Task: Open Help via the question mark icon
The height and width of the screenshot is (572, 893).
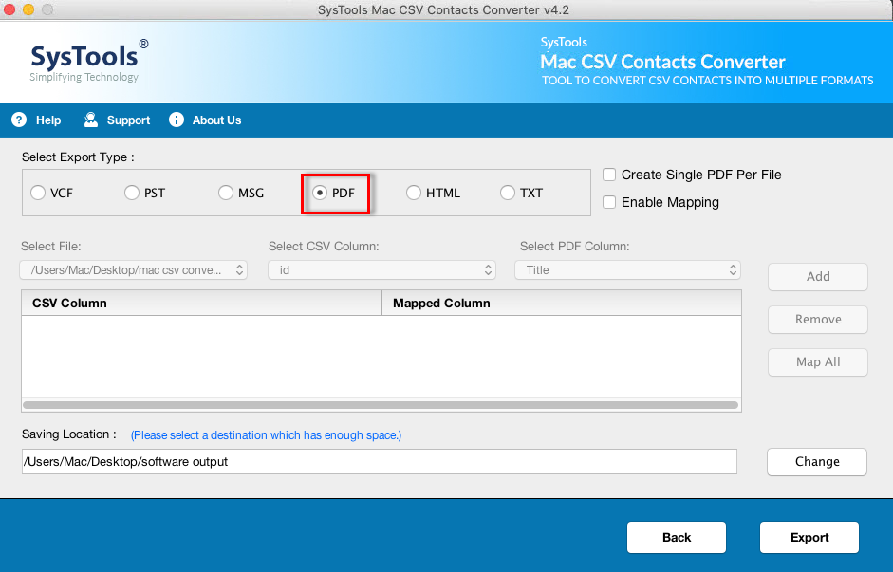Action: click(19, 120)
